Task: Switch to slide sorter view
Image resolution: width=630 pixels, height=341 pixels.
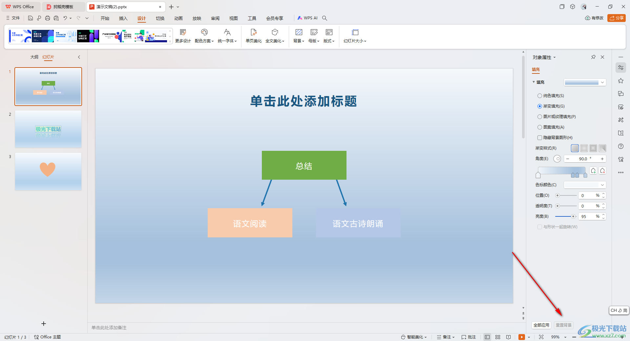Action: point(498,337)
